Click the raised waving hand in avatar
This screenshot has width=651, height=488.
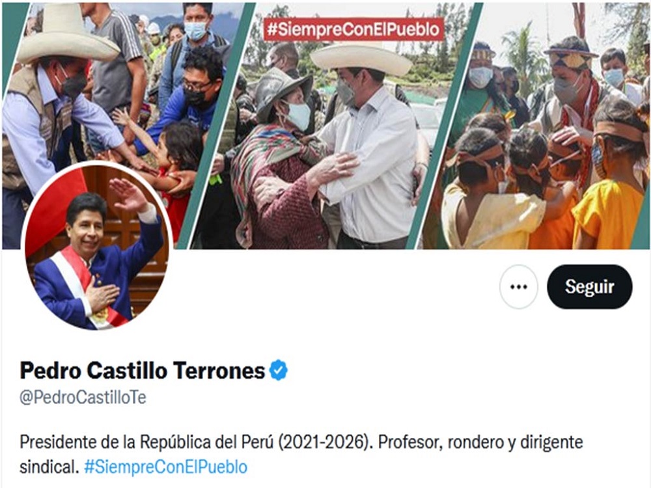tap(128, 194)
